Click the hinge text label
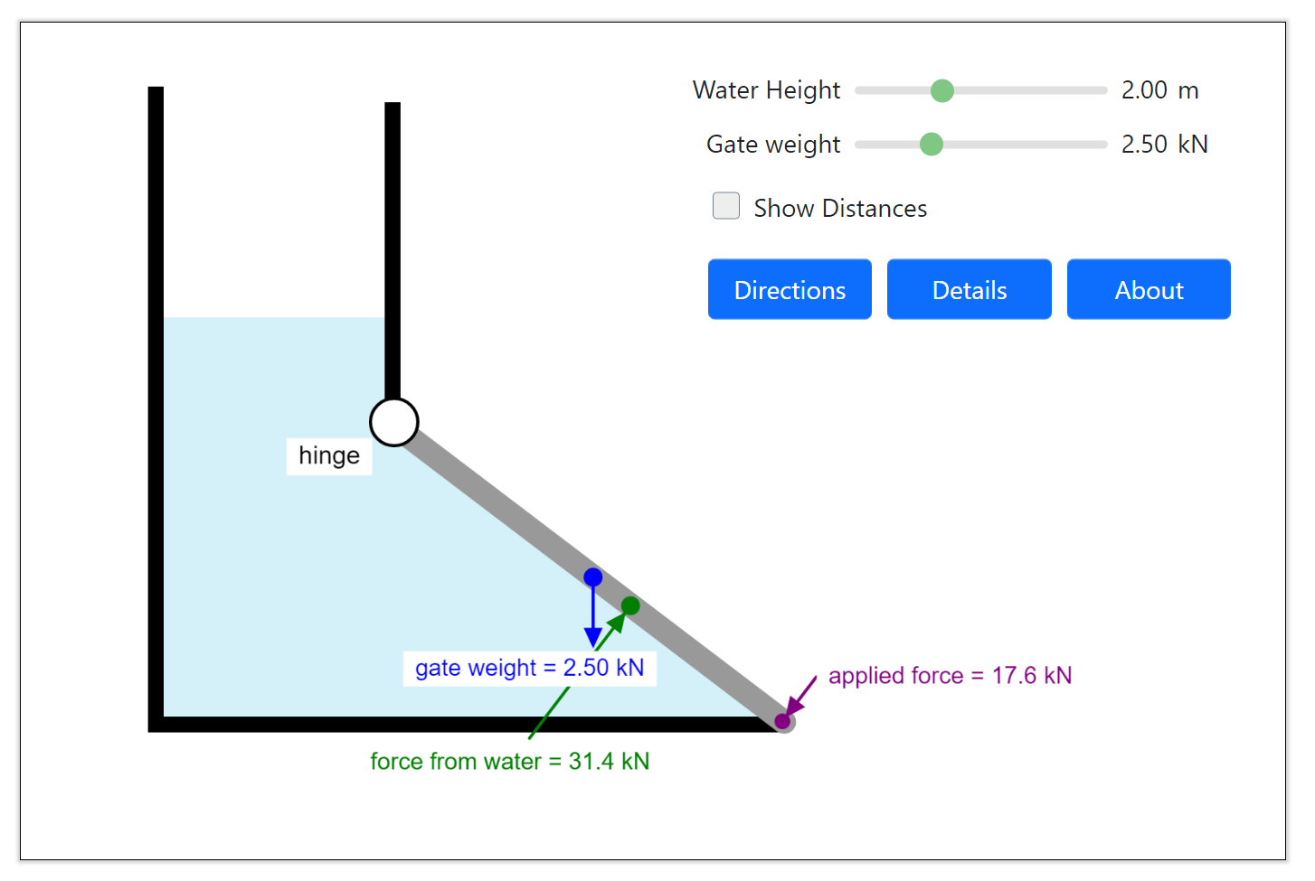The width and height of the screenshot is (1315, 881). point(329,455)
